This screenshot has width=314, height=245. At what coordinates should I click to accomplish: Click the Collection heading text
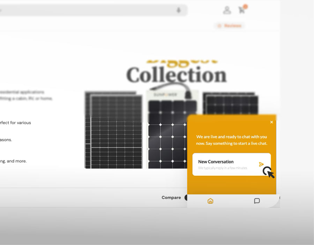pos(176,75)
